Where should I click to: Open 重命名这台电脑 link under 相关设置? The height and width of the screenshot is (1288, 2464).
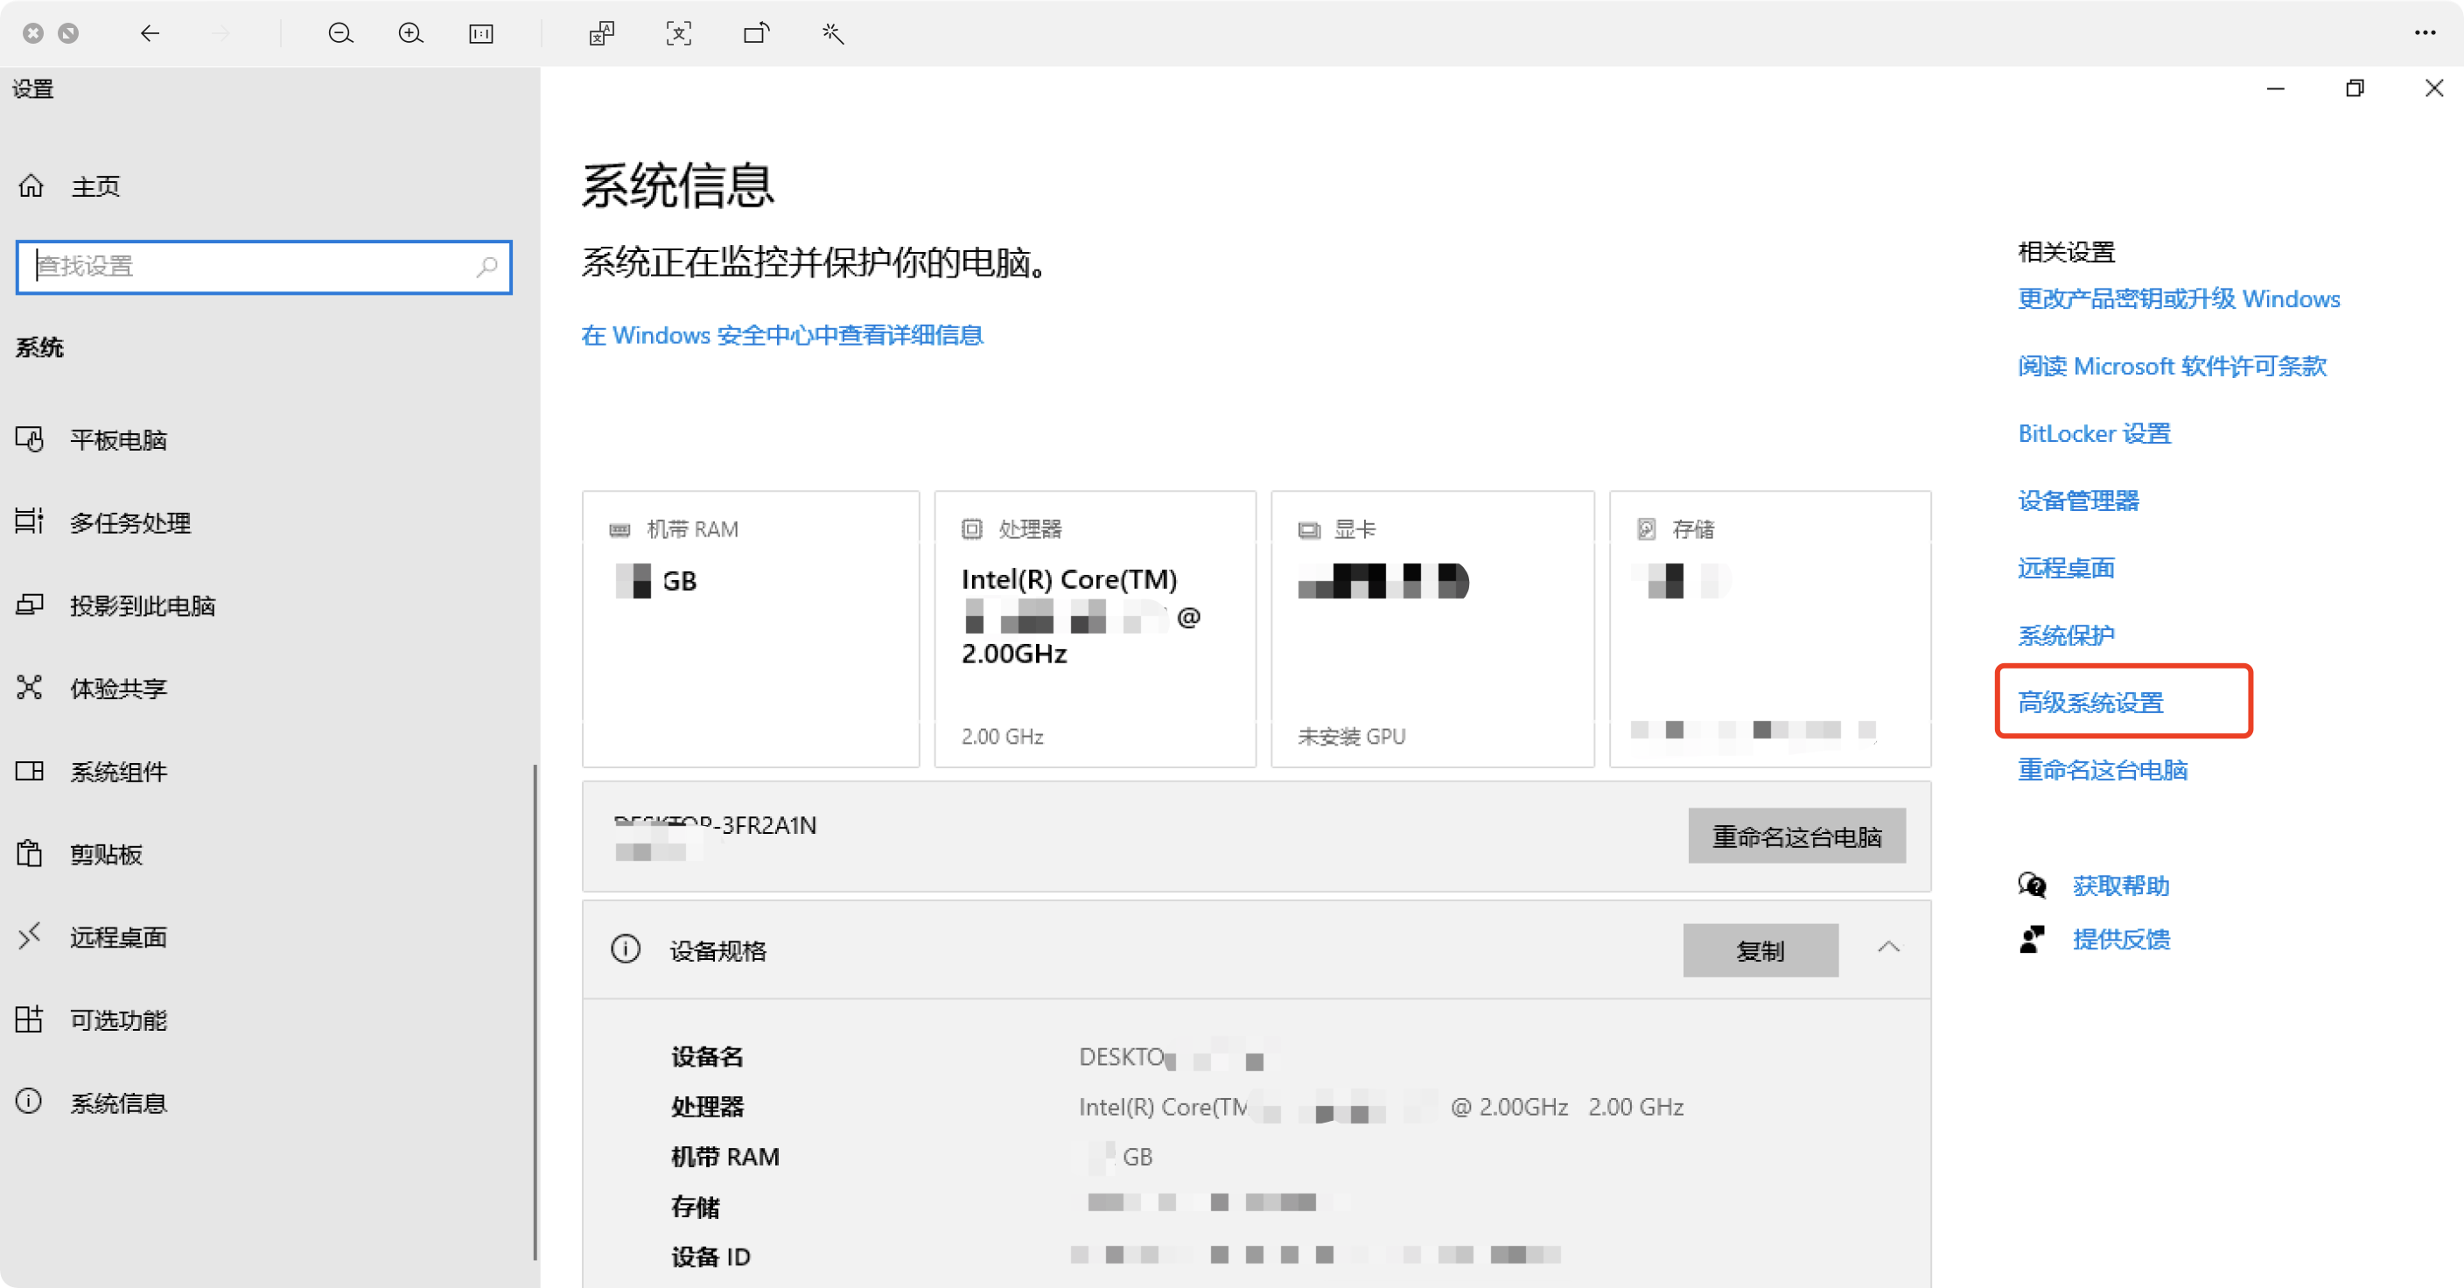click(x=2103, y=771)
